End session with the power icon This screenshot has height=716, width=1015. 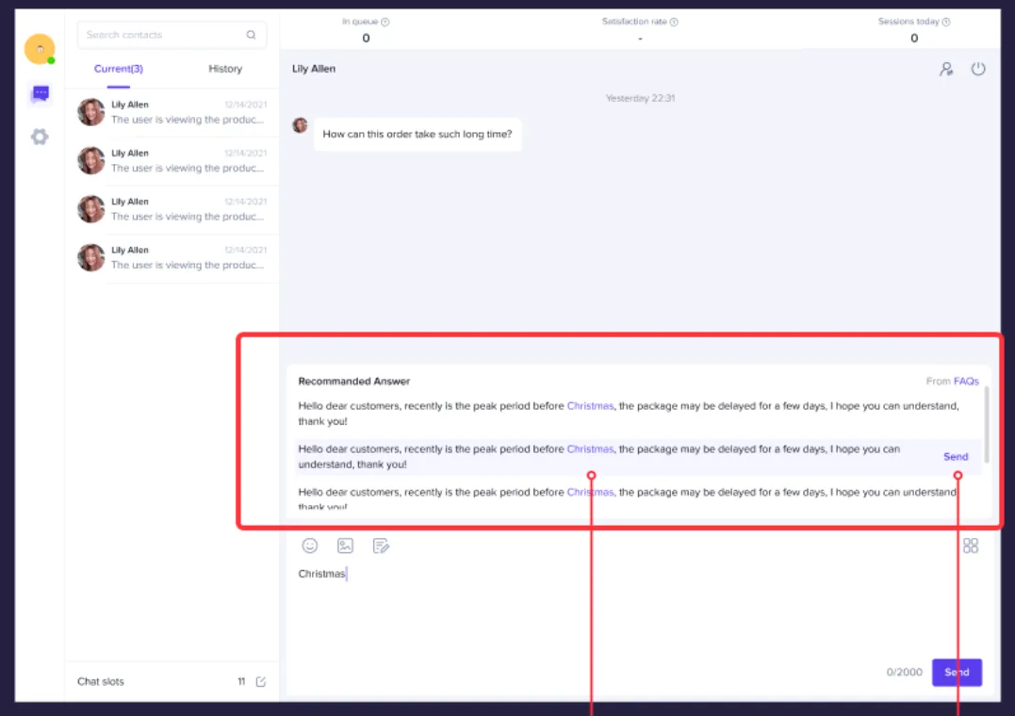click(978, 69)
